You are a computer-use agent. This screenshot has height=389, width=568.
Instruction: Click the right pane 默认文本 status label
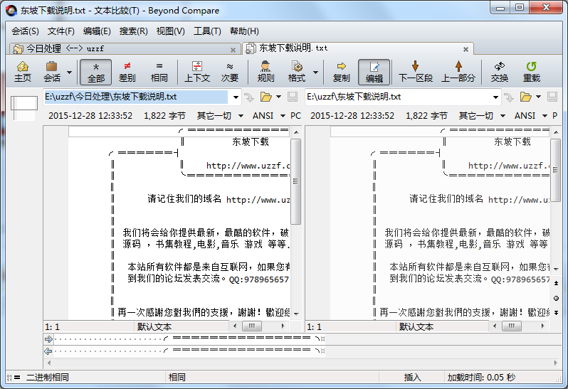pyautogui.click(x=416, y=326)
